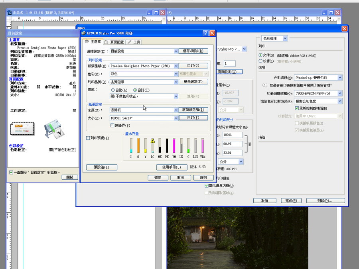Viewport: 359px width, 269px height.
Task: Click the width field showing 33.01
Action: coord(233,153)
